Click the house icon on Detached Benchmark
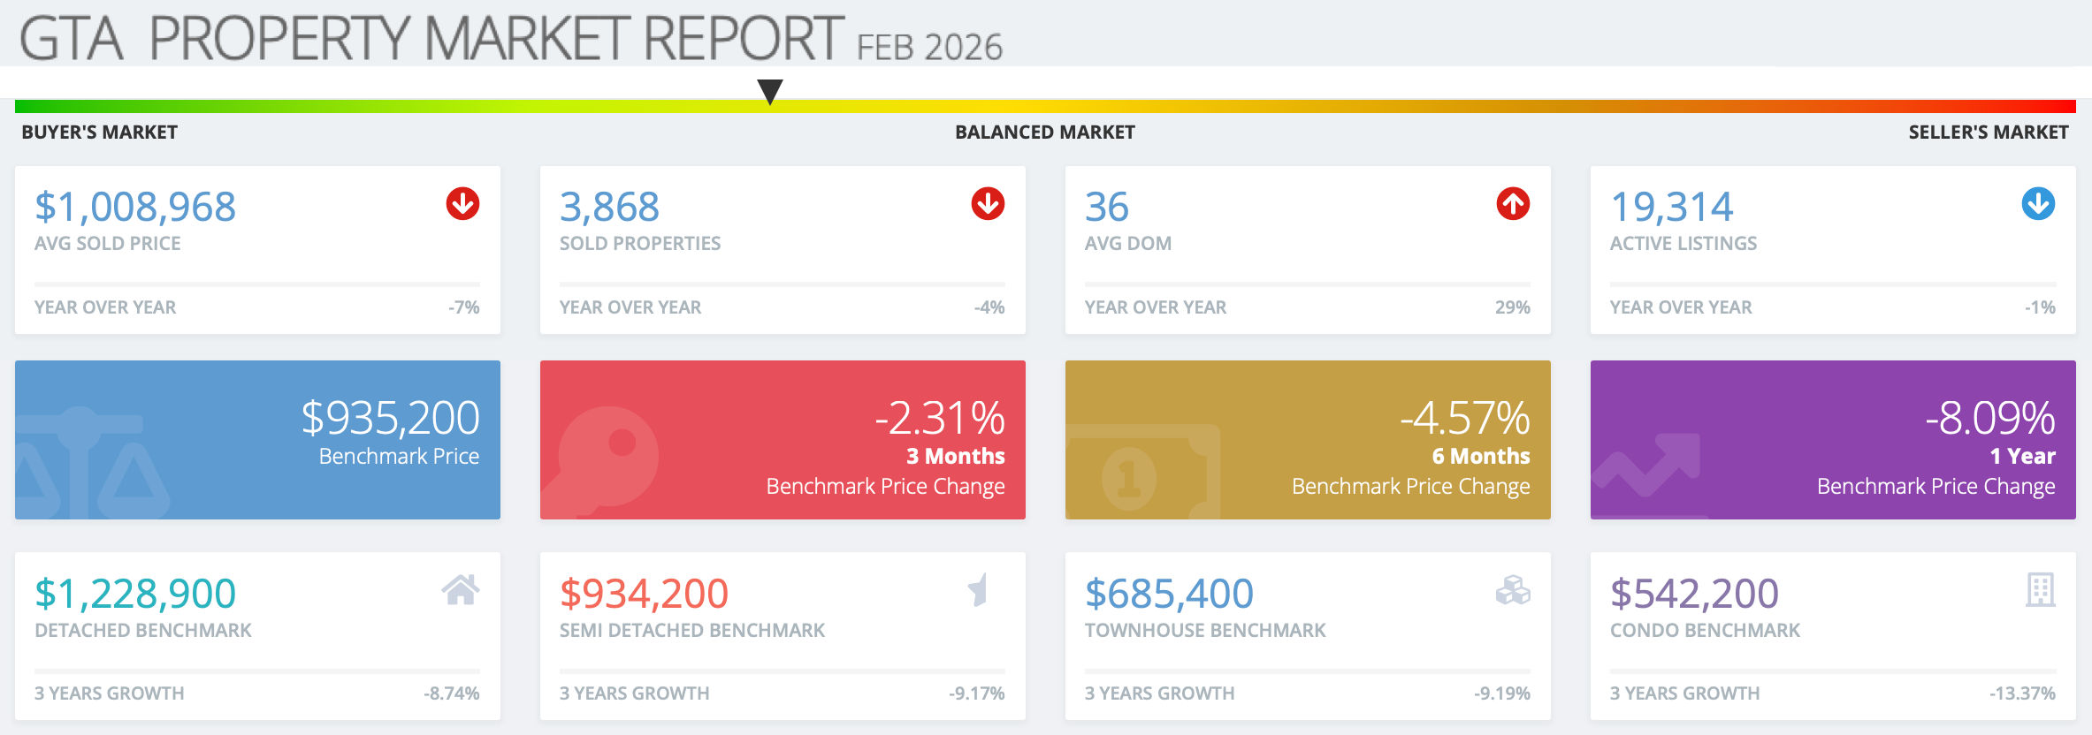Viewport: 2092px width, 735px height. coord(461,590)
